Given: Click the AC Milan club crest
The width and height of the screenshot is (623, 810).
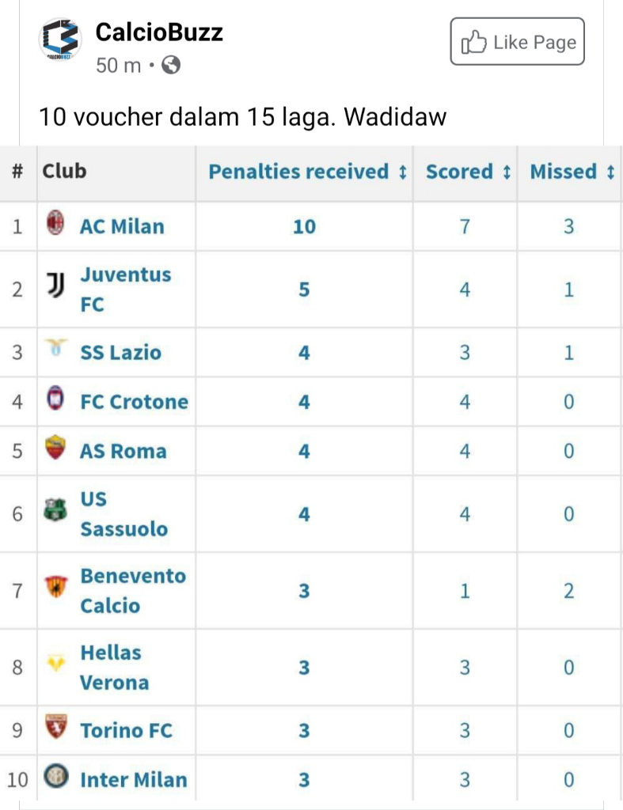Looking at the screenshot, I should pyautogui.click(x=55, y=225).
